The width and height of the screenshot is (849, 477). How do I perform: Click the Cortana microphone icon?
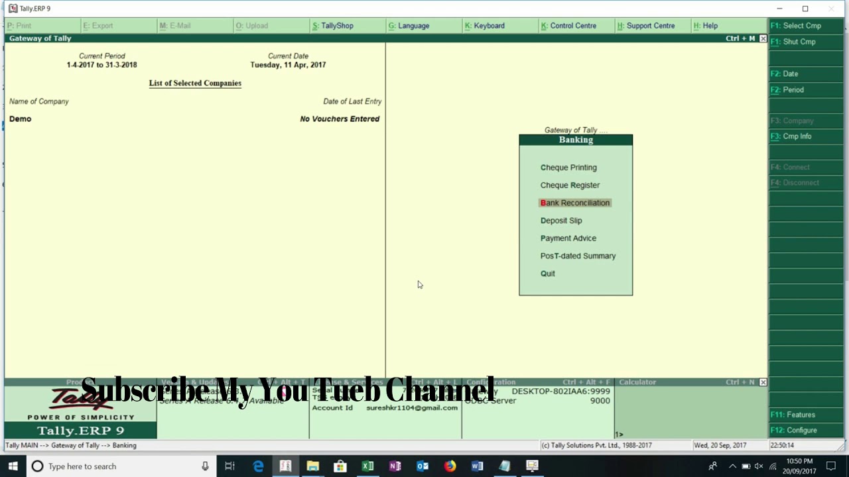[205, 466]
